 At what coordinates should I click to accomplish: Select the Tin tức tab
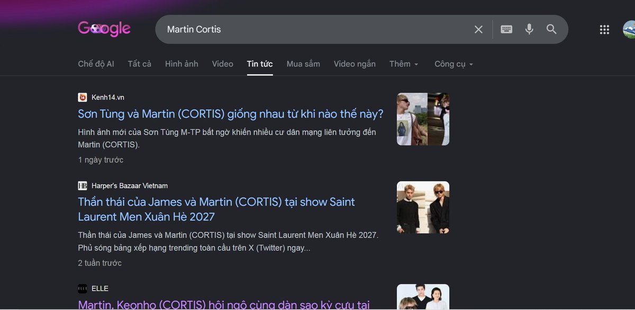click(260, 64)
